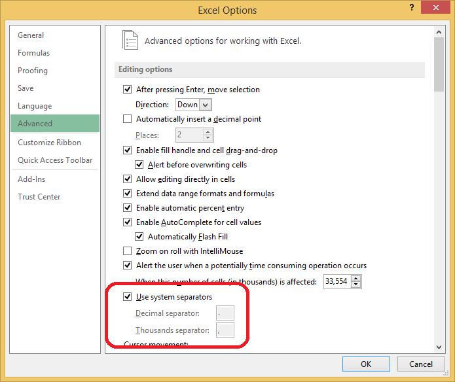The width and height of the screenshot is (455, 382).
Task: Click the scrollbar down arrow
Action: point(439,347)
